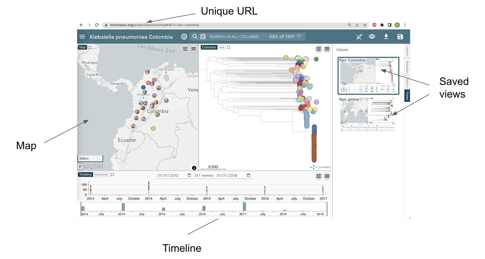
Task: Select the Kpn global saved view thumbnail
Action: (x=367, y=115)
